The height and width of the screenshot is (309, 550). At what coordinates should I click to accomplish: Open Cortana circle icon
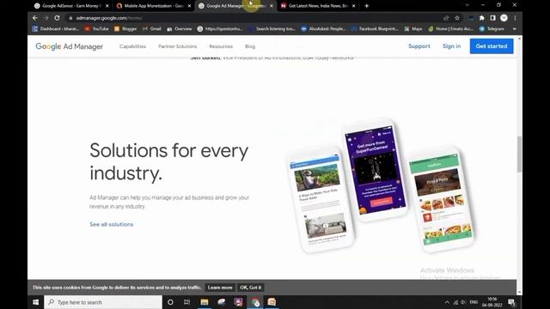[170, 302]
